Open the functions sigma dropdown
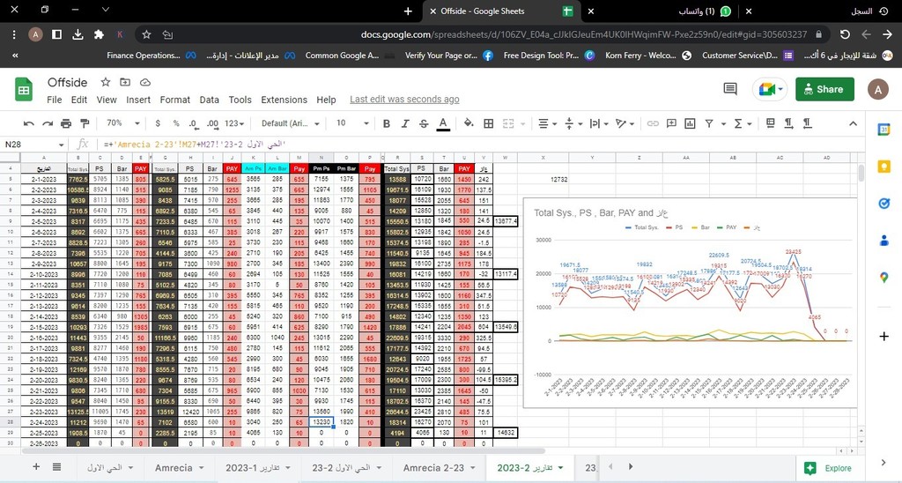902x483 pixels. tap(742, 123)
